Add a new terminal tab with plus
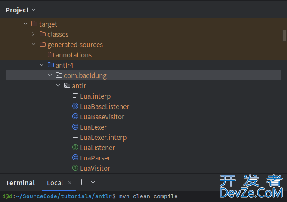Screen dimensions: 287x202 tap(81, 182)
